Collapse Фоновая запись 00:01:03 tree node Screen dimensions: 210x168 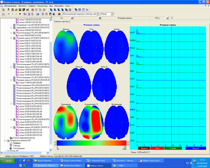(x=11, y=38)
